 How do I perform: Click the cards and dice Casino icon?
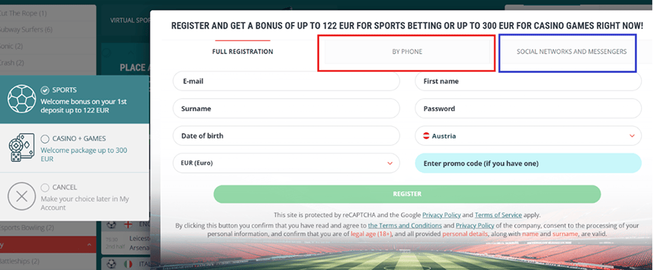pos(21,148)
